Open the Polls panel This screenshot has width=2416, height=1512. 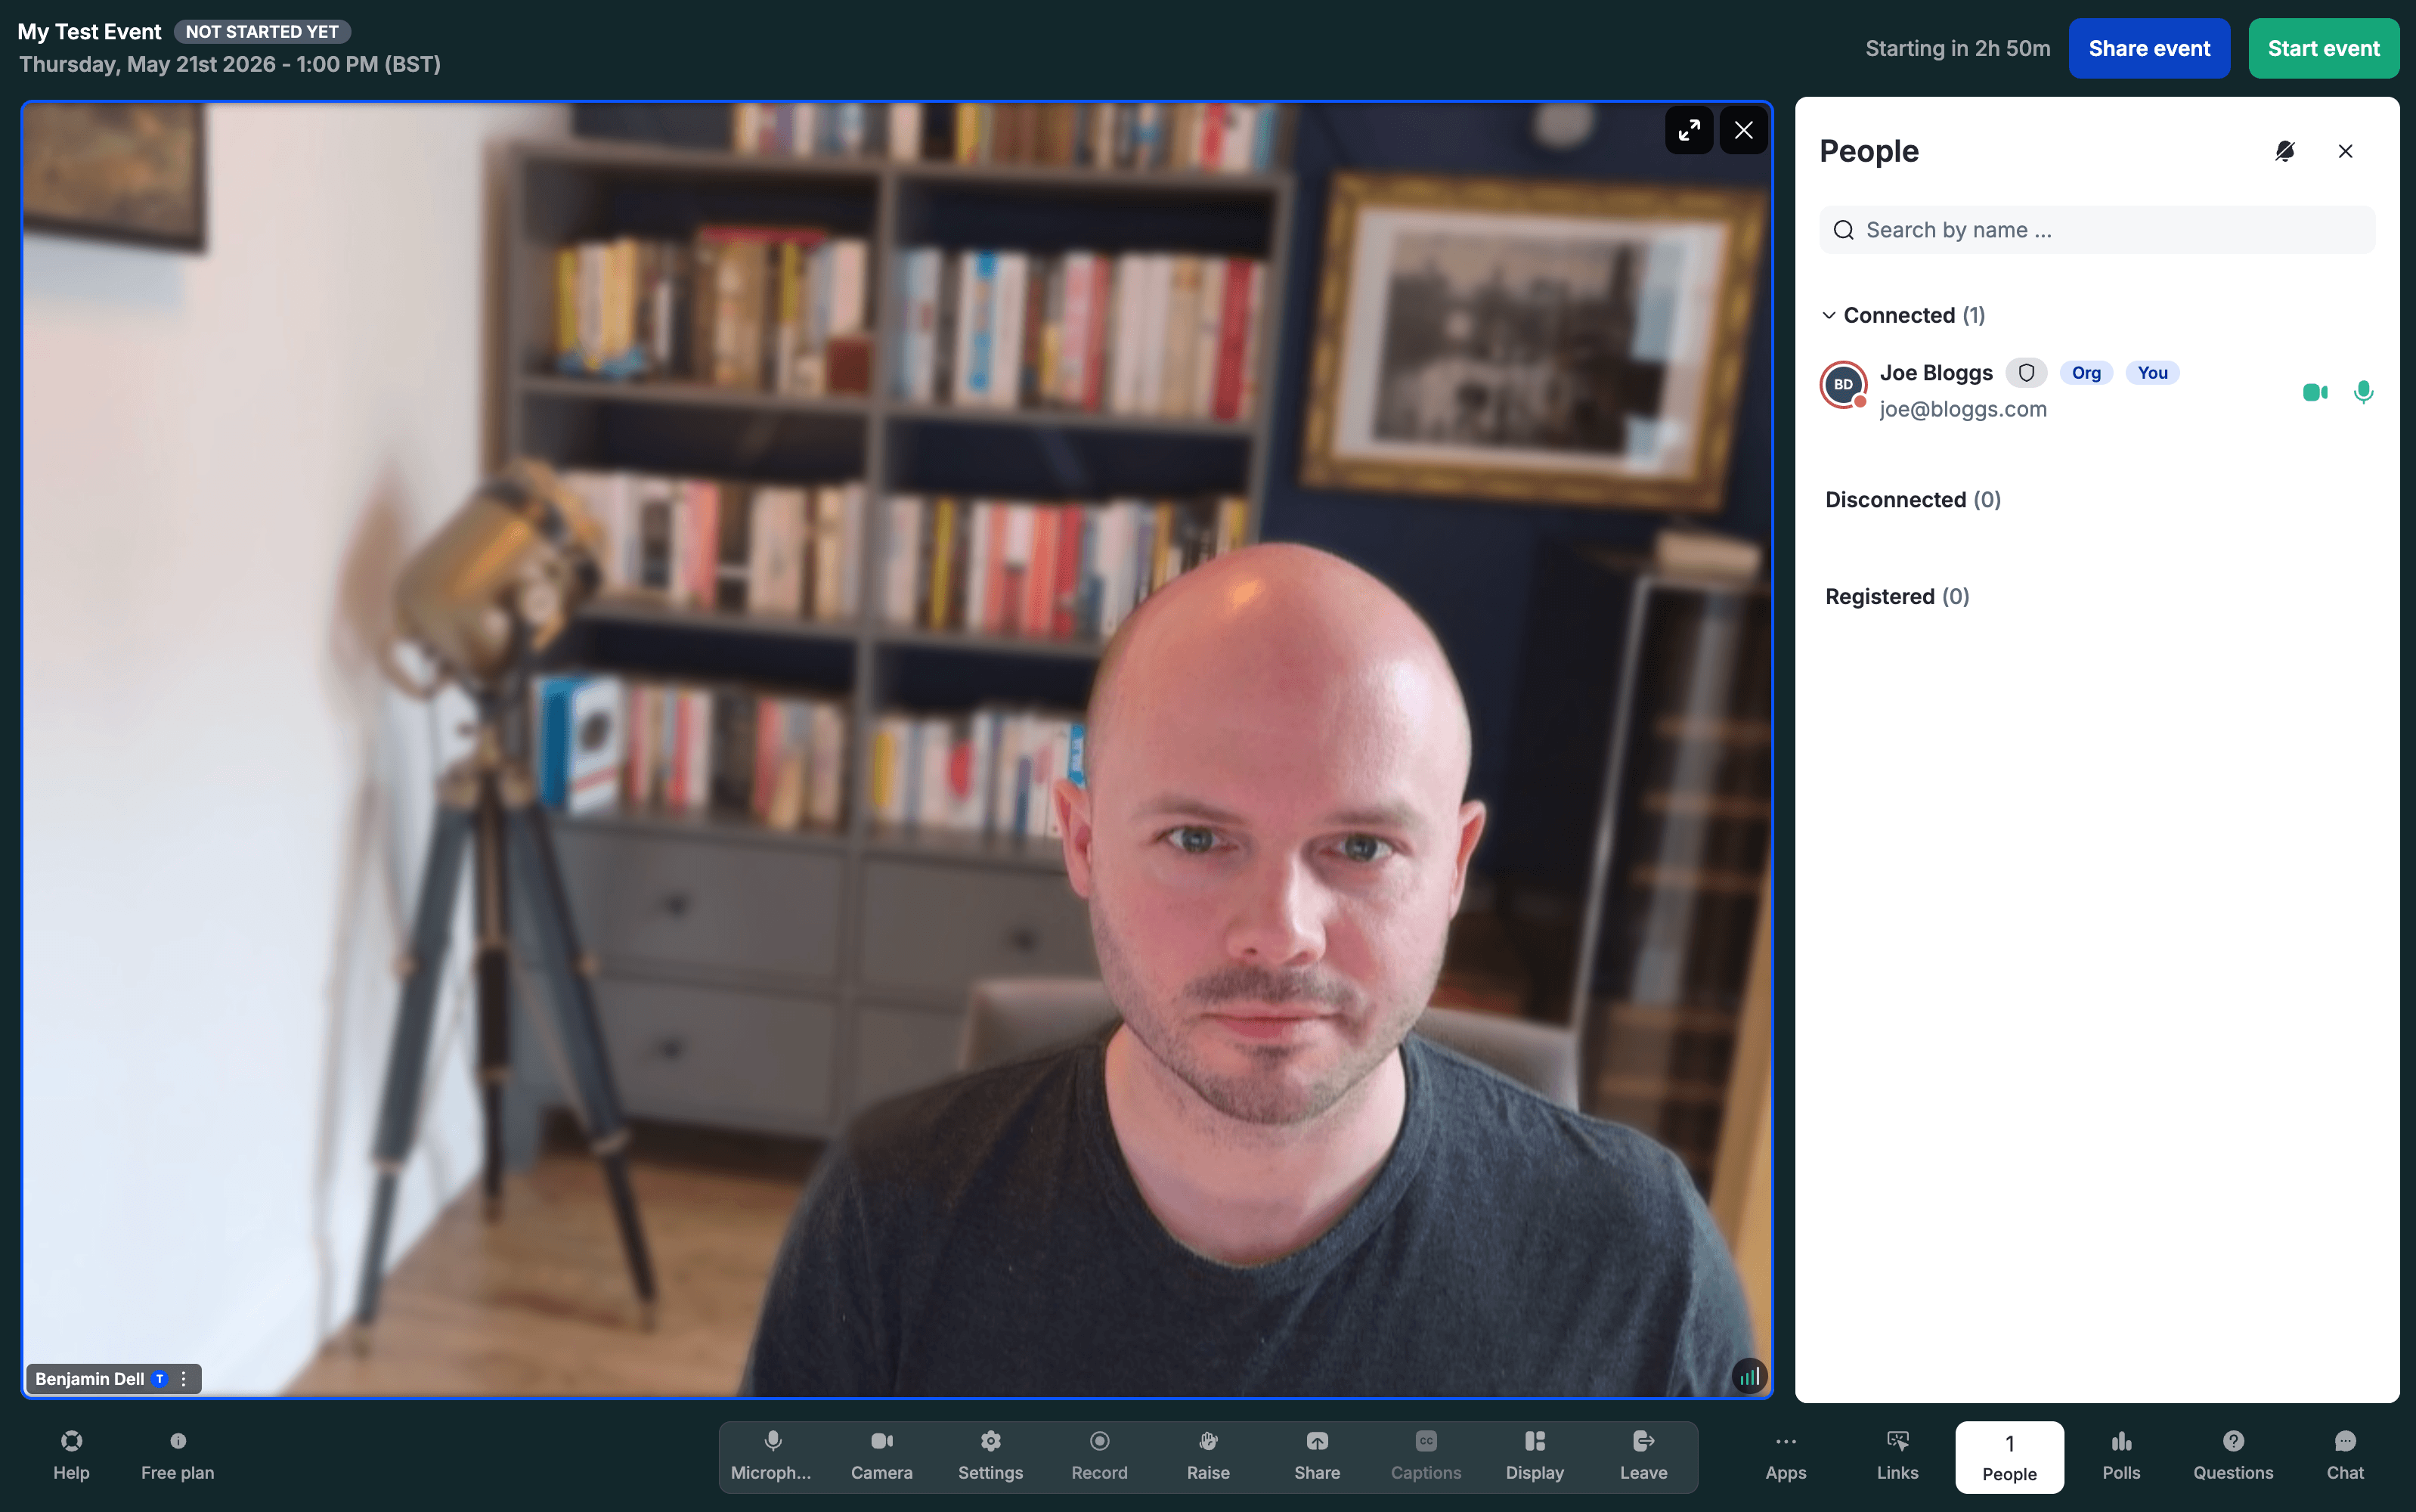pyautogui.click(x=2121, y=1456)
